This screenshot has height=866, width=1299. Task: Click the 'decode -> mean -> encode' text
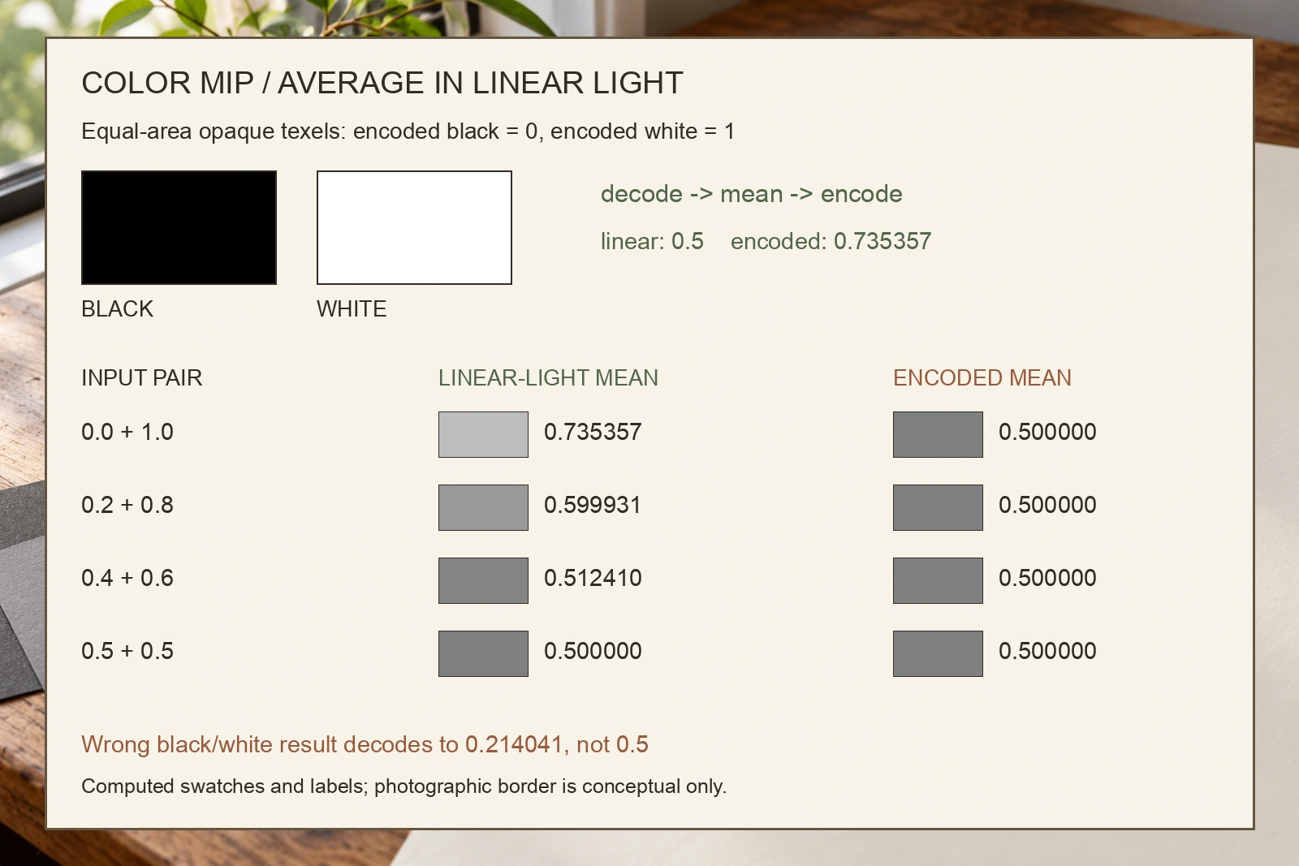(x=752, y=194)
